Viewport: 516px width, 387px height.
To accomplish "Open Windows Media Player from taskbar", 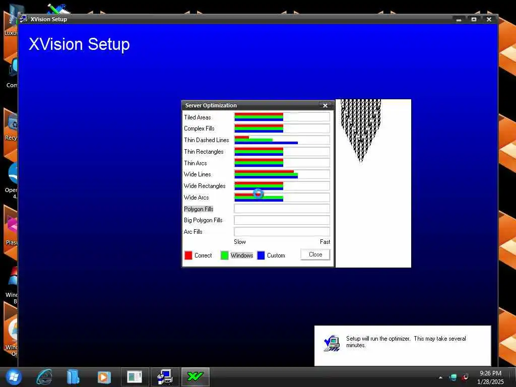I will pyautogui.click(x=104, y=377).
